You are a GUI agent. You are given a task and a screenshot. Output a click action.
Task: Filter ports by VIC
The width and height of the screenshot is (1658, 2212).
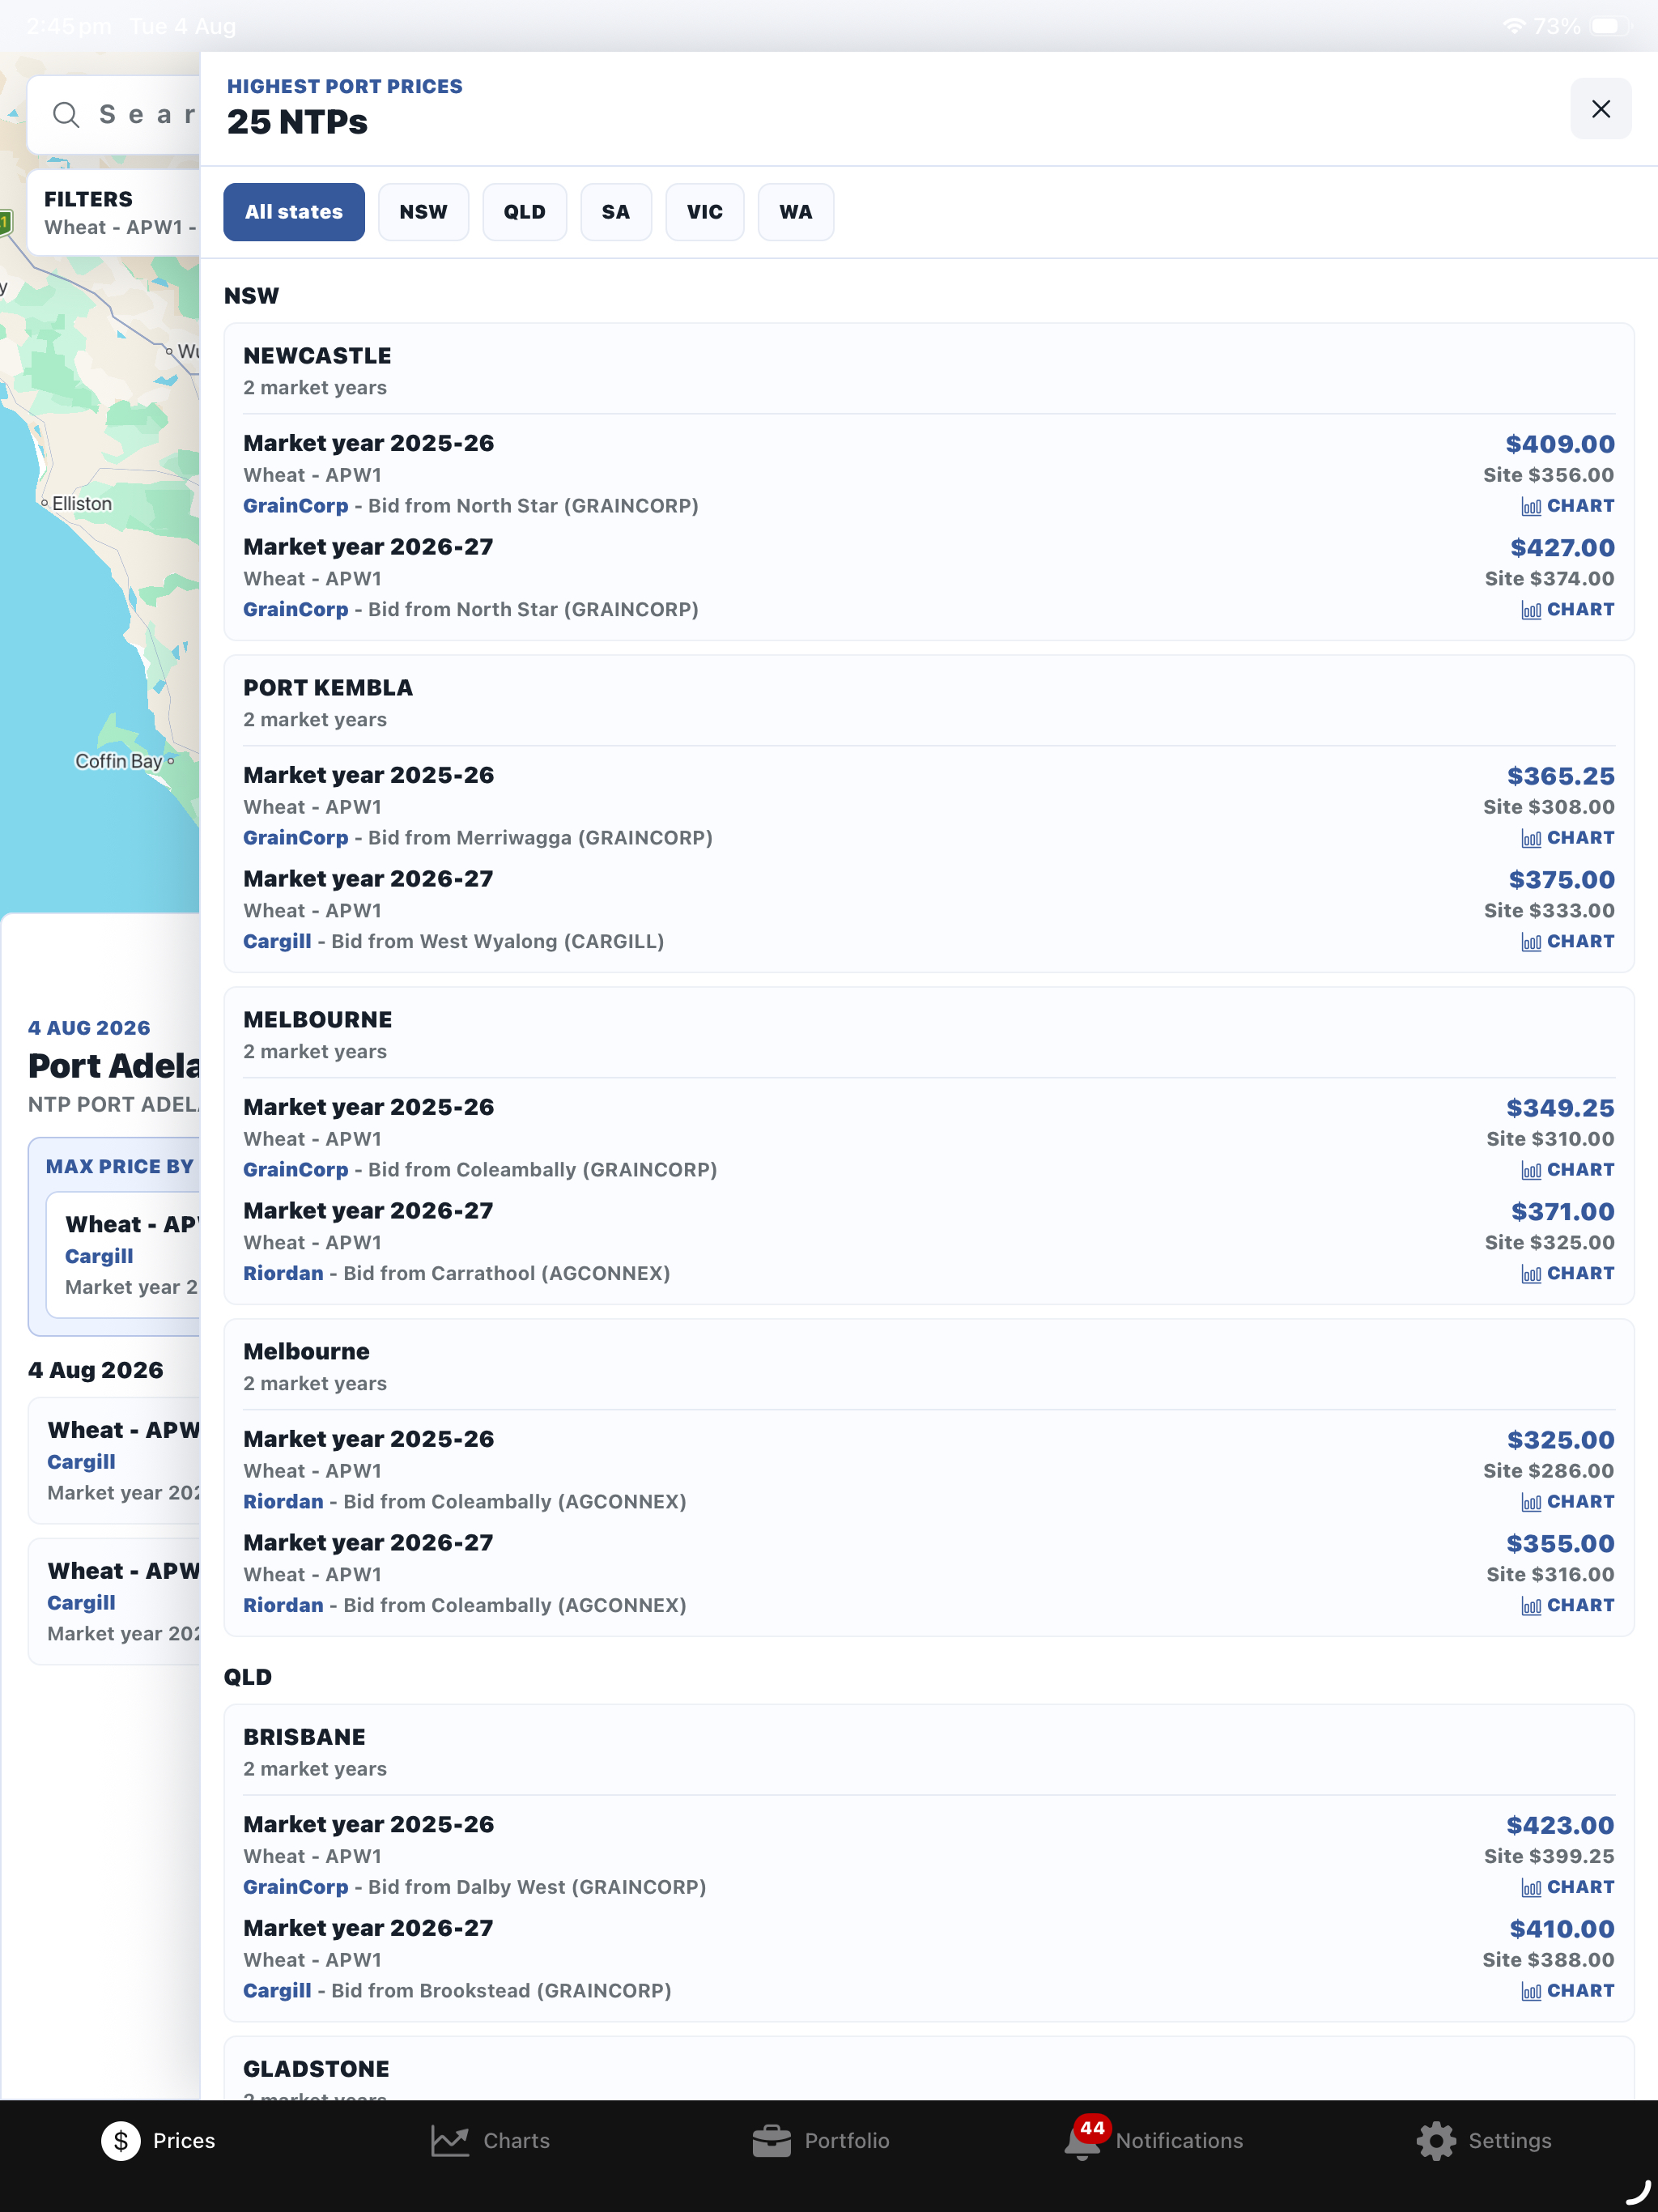click(705, 212)
